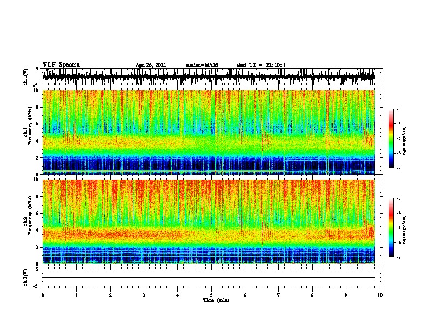Select the "start UT = 22:10: 1" text

pyautogui.click(x=261, y=65)
